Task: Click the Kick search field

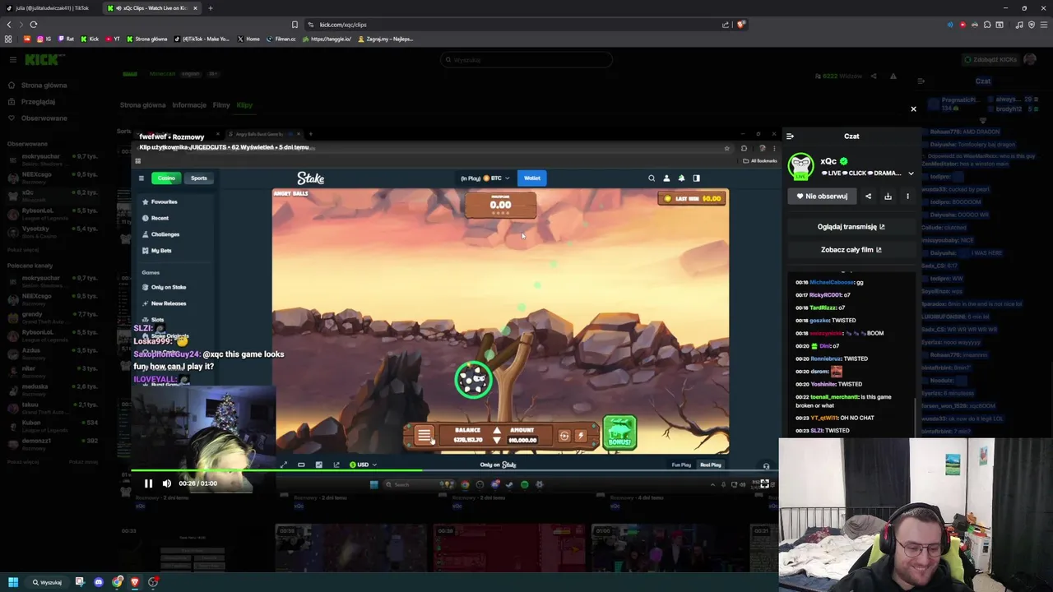Action: (x=526, y=60)
